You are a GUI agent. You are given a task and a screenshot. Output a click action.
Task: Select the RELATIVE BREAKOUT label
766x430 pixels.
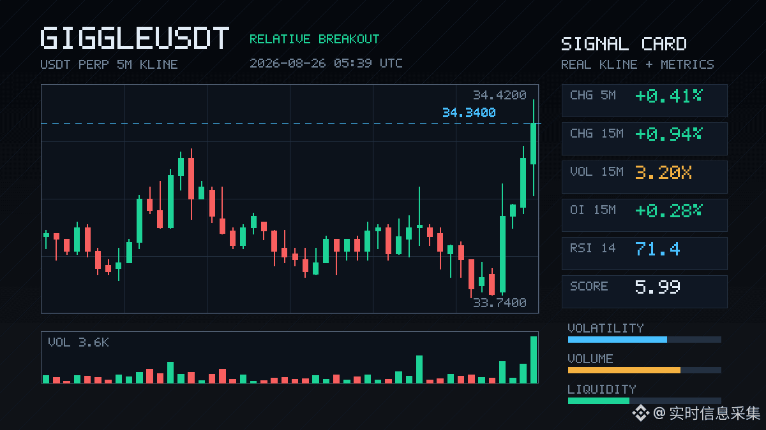[314, 39]
